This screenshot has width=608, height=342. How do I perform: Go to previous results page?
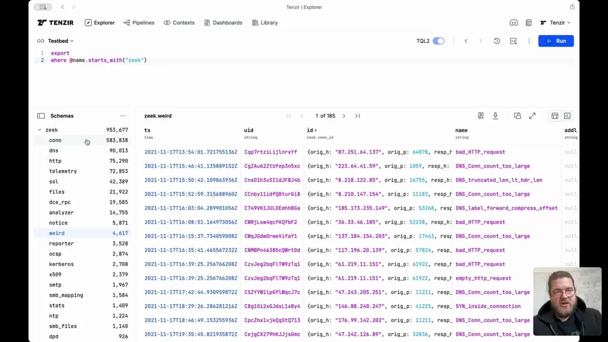click(302, 115)
